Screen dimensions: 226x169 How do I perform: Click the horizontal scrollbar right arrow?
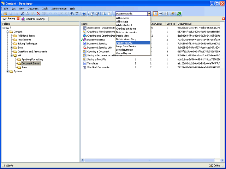(222, 160)
